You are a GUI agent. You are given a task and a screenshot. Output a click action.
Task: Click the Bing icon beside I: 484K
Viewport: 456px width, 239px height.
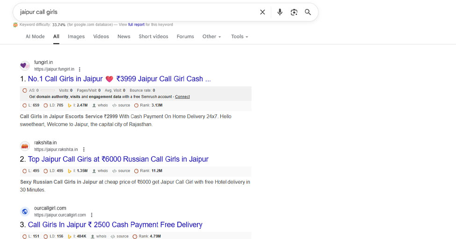coord(70,236)
